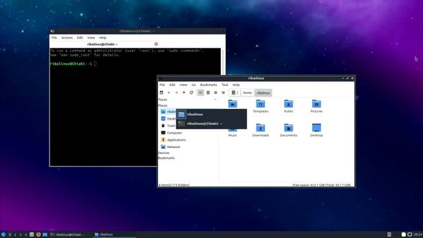Viewport: 423px width, 238px height.
Task: Expand the Devices section
Action: tap(164, 153)
